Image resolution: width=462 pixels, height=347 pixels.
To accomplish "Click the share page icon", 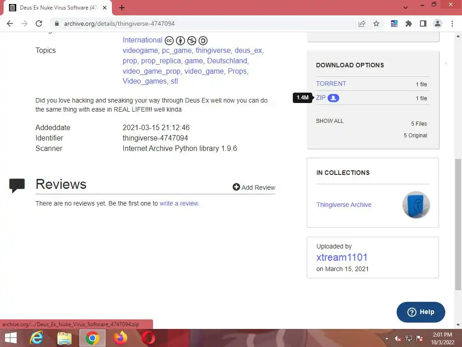I will (362, 23).
